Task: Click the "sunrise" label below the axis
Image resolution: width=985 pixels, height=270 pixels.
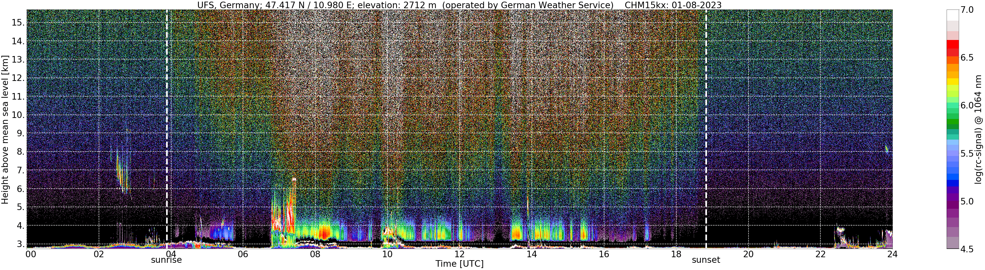Action: point(166,260)
